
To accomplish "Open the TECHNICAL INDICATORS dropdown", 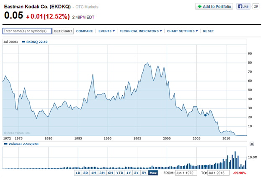I will point(141,31).
